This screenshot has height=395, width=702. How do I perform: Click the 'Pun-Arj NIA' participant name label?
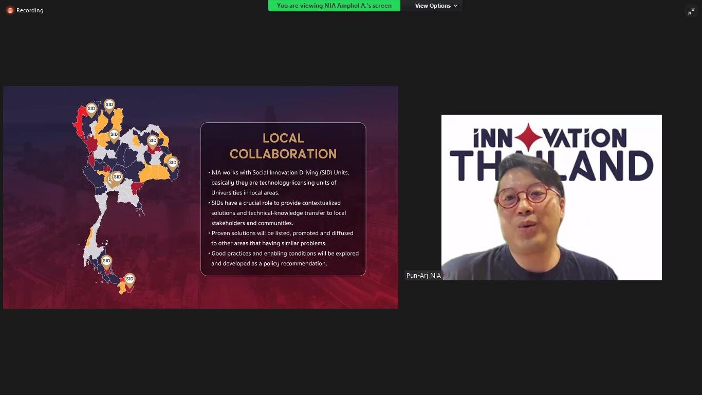click(x=423, y=276)
